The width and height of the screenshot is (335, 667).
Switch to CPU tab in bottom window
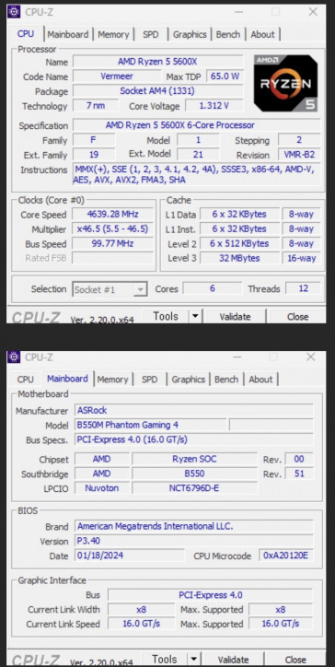[x=26, y=379]
